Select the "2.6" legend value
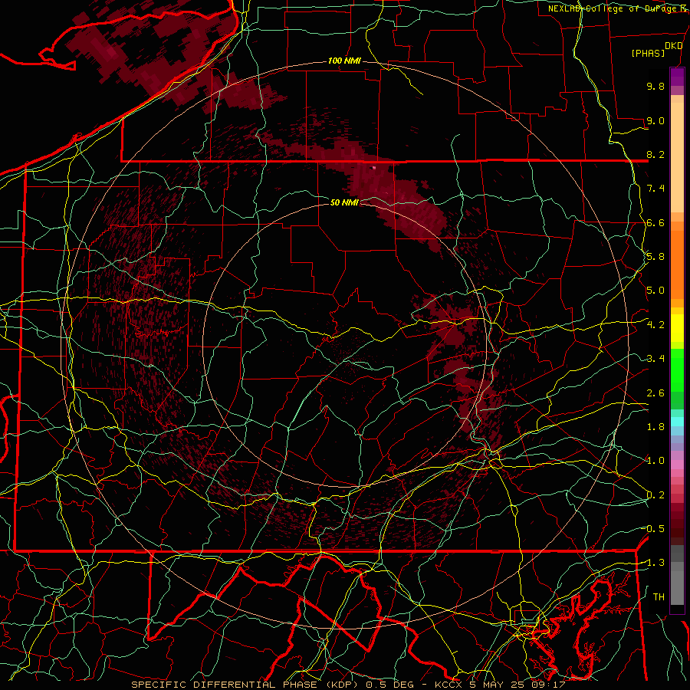Viewport: 690px width, 690px height. coord(655,393)
